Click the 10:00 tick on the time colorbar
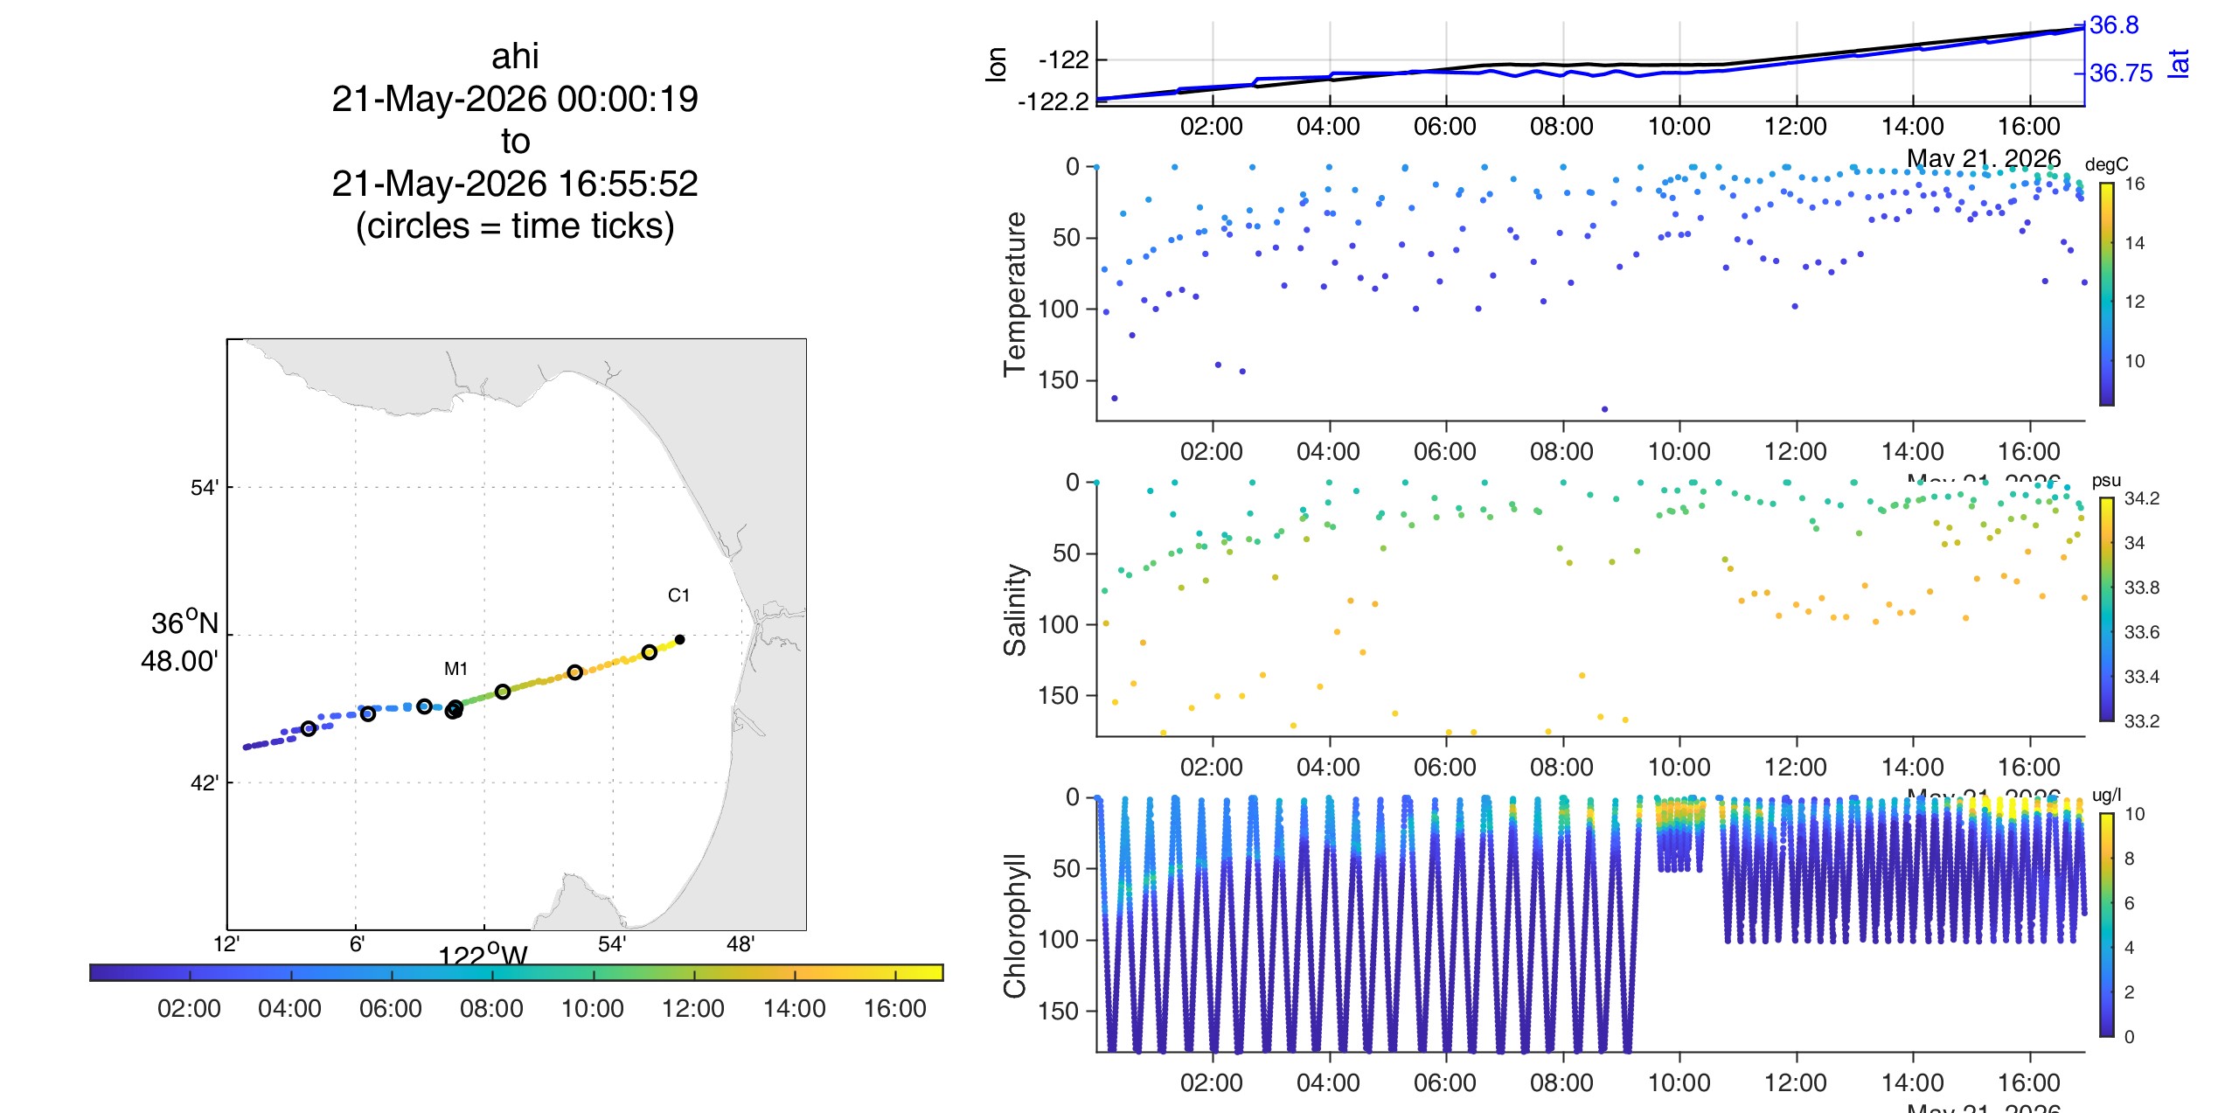This screenshot has width=2225, height=1113. [x=593, y=973]
